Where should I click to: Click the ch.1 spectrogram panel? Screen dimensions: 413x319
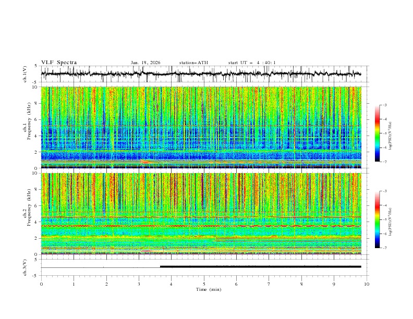[201, 127]
